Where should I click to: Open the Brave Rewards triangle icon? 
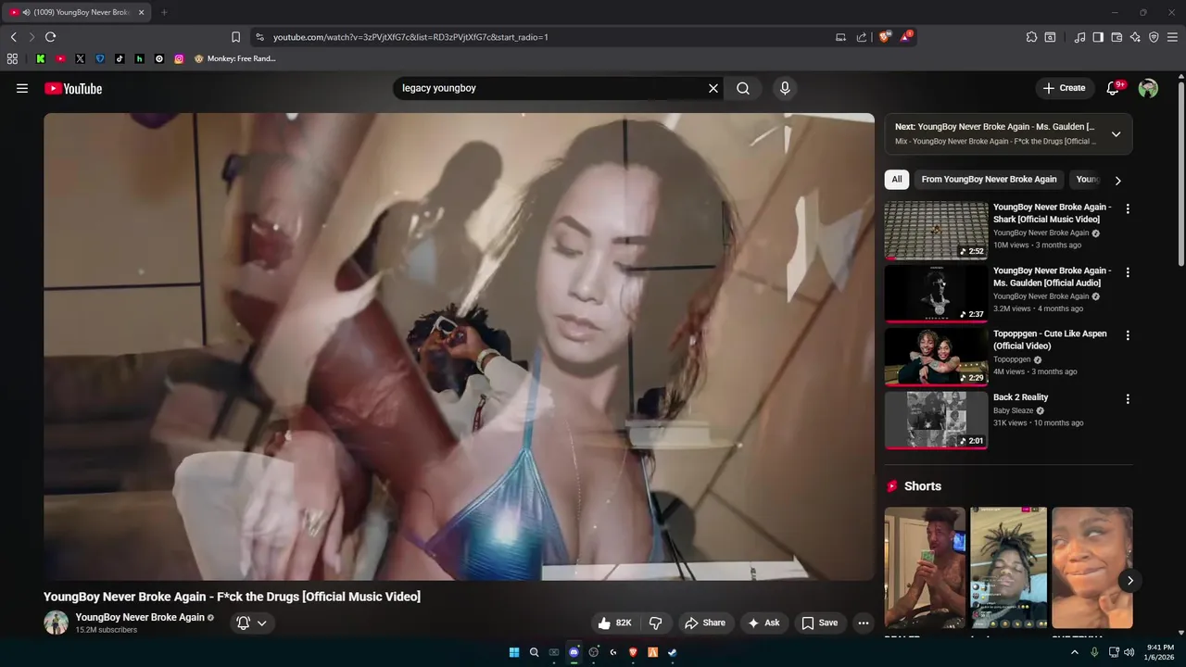pos(906,37)
